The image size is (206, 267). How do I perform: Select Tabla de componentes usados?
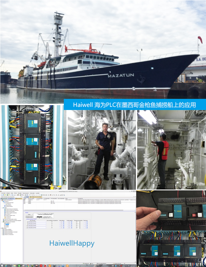click(10, 219)
